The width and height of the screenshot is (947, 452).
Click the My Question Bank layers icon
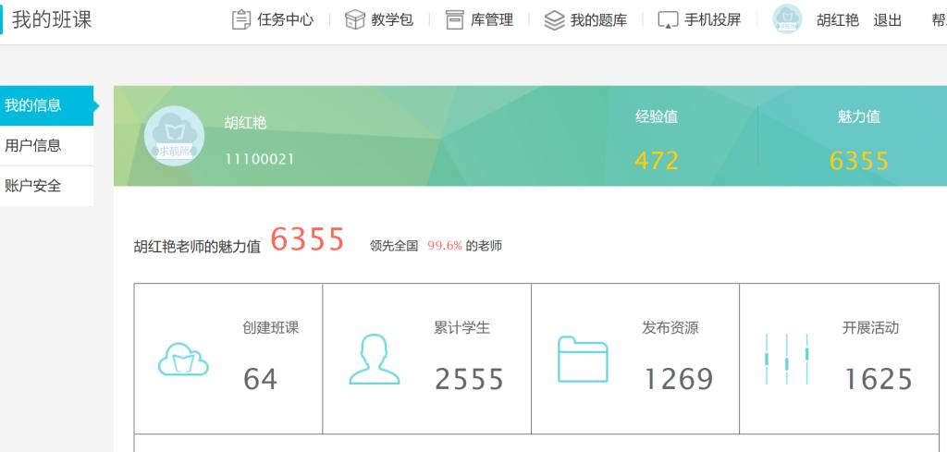click(554, 19)
